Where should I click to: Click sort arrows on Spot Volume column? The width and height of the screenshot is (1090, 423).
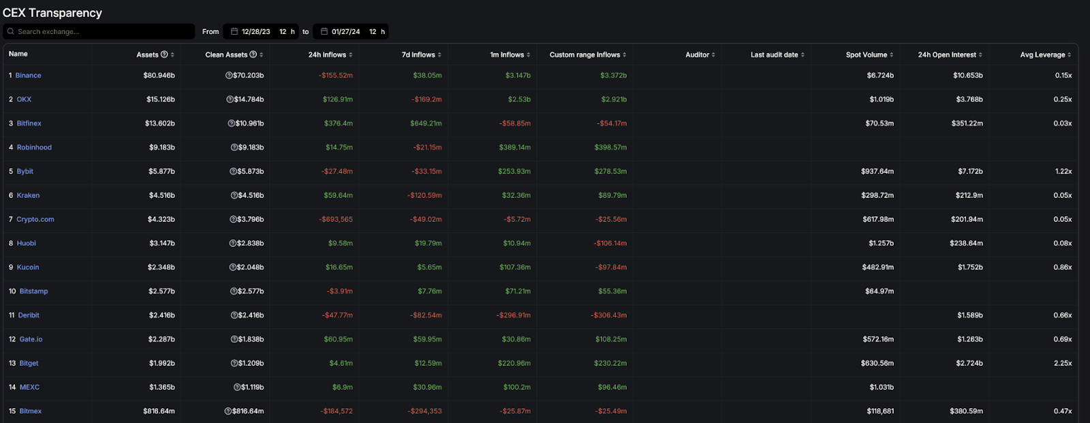892,54
